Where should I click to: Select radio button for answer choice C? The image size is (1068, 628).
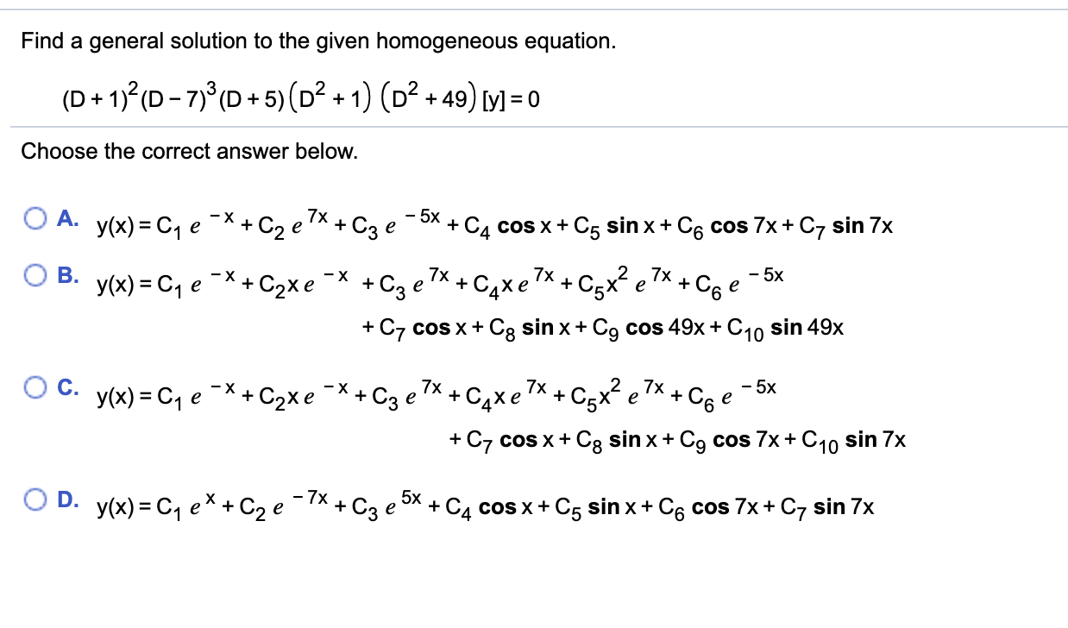35,388
